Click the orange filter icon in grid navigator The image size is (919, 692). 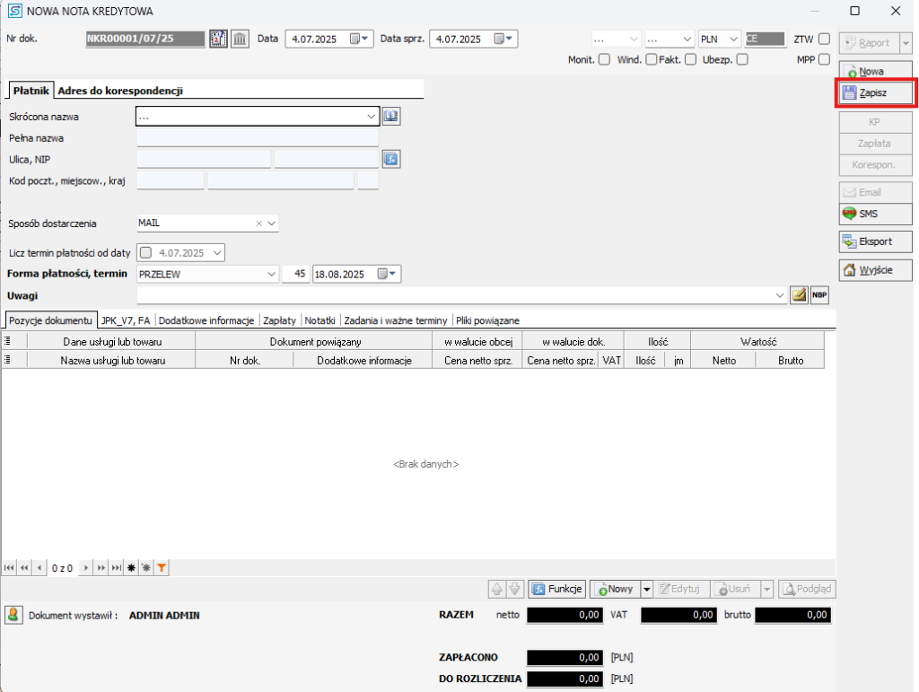point(162,567)
